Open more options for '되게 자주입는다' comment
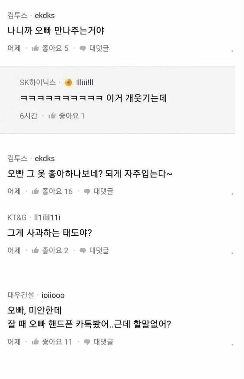The width and height of the screenshot is (244, 379). click(232, 194)
